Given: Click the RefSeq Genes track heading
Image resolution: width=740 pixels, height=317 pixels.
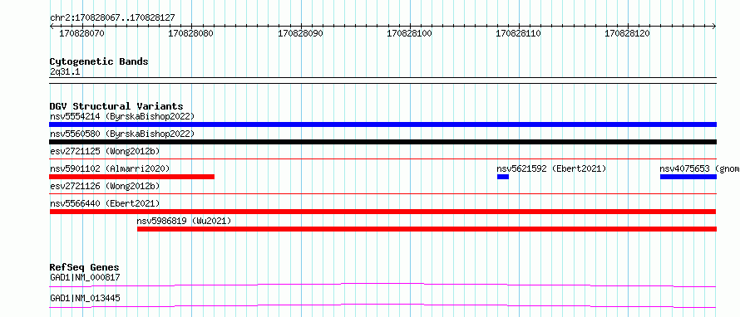Looking at the screenshot, I should pos(85,267).
